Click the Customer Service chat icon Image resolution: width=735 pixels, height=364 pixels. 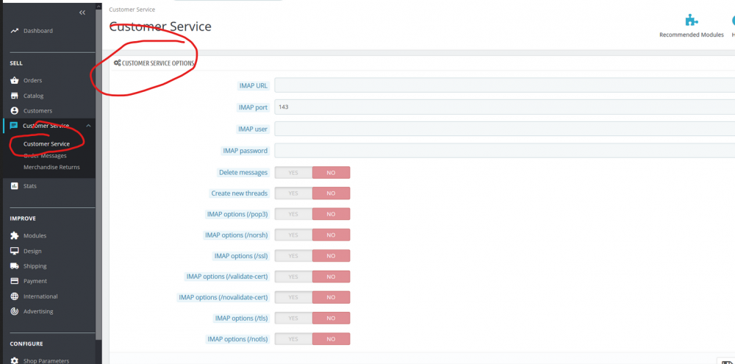[x=14, y=126]
